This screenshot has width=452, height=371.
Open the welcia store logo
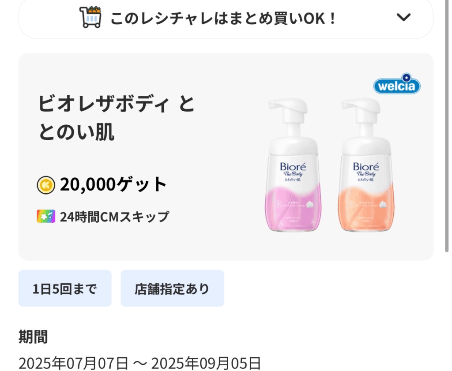(397, 83)
